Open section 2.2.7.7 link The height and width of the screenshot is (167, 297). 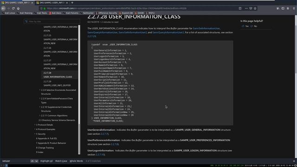pos(104,134)
